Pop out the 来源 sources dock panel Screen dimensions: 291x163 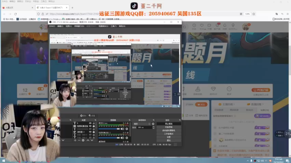(95, 120)
